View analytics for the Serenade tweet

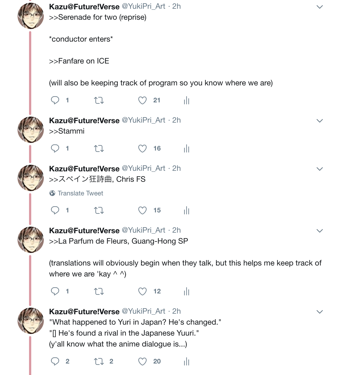coord(187,100)
